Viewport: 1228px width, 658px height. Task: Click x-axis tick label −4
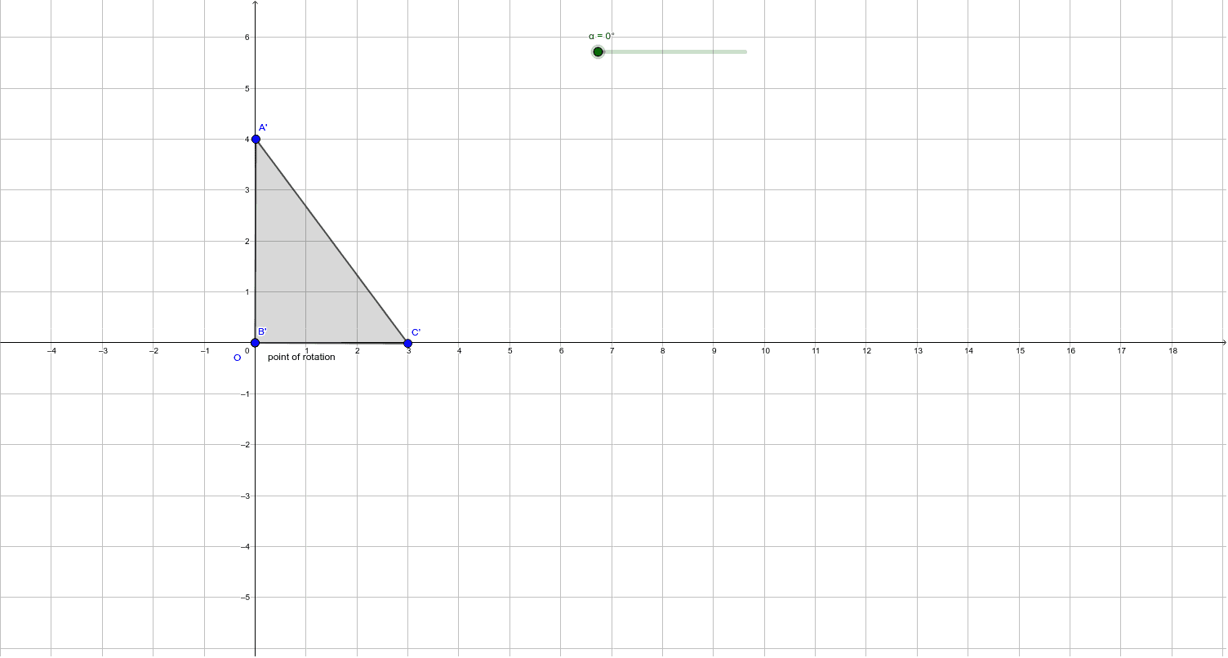pyautogui.click(x=51, y=351)
